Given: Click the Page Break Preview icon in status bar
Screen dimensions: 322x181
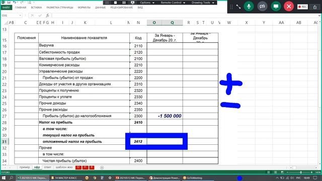Looking at the screenshot, I should coord(282,172).
